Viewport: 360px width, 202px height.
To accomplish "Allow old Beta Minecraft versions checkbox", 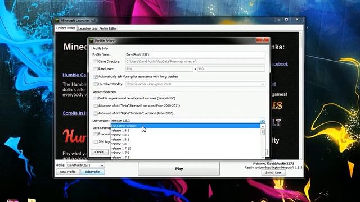I will (x=96, y=106).
